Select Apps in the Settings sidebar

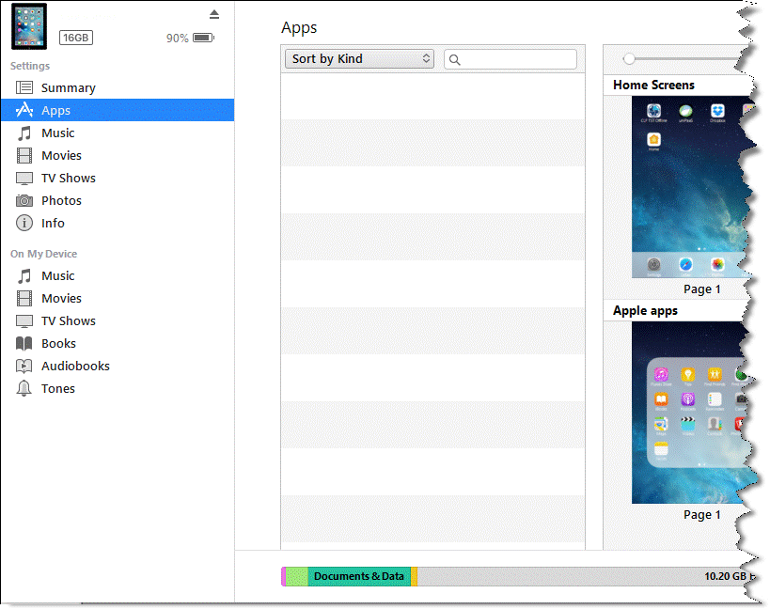(x=56, y=110)
